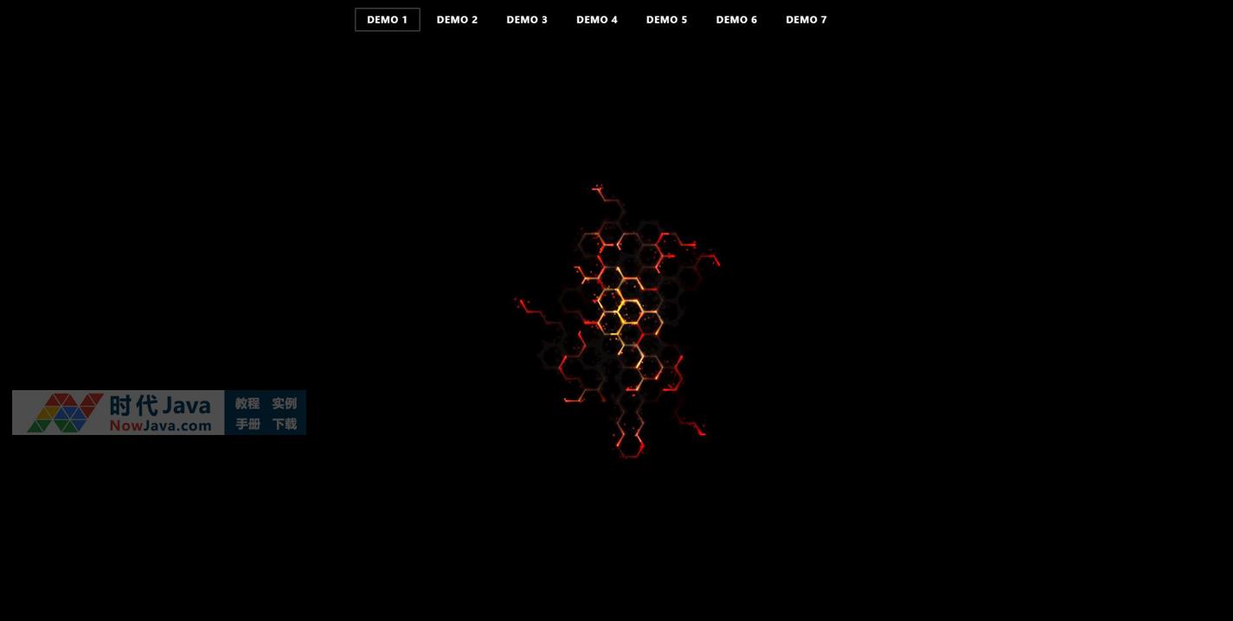Viewport: 1233px width, 621px height.
Task: Switch to the DEMO 2 tab
Action: 457,20
